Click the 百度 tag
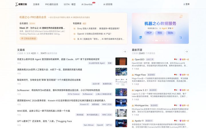The width and height of the screenshot is (206, 129). tap(110, 63)
